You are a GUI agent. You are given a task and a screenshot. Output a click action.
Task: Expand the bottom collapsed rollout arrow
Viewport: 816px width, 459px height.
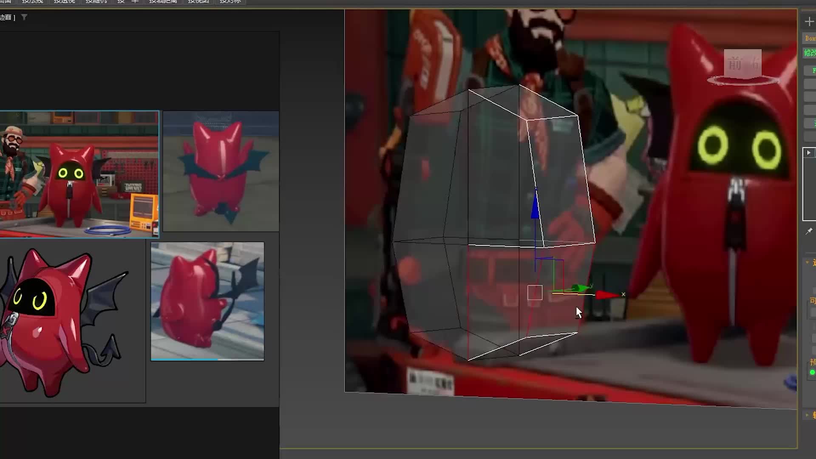[807, 415]
